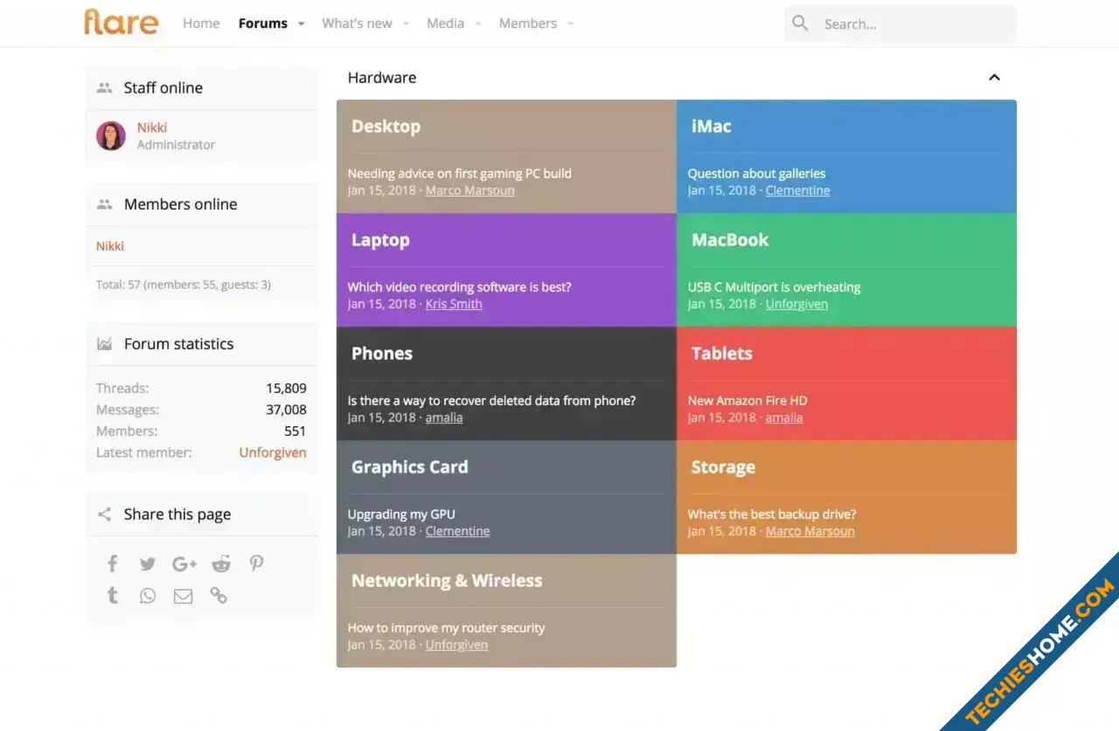This screenshot has height=731, width=1119.
Task: Share page on Pinterest
Action: pyautogui.click(x=256, y=563)
